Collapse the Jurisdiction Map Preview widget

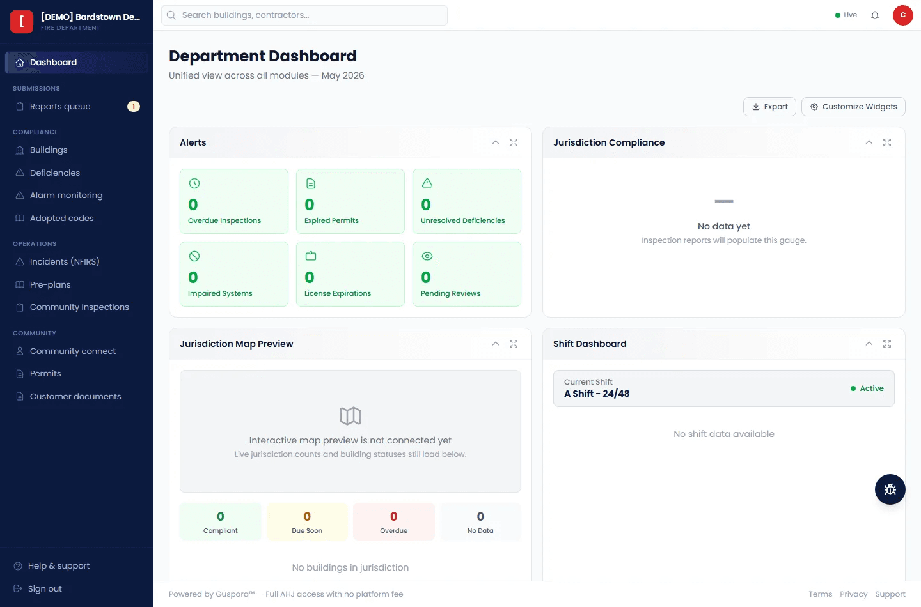(496, 344)
